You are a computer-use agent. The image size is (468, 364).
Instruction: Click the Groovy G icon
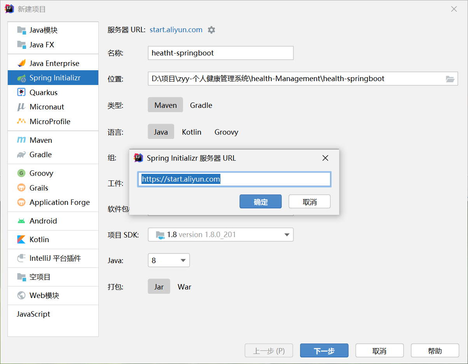[x=21, y=173]
